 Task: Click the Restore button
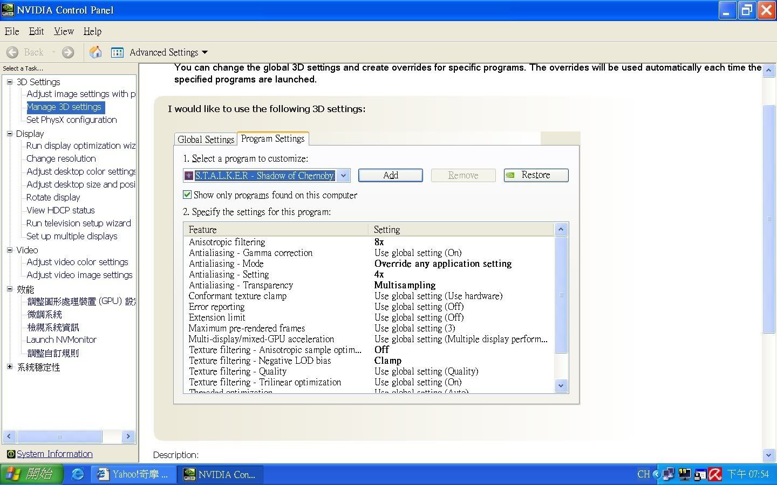(536, 175)
